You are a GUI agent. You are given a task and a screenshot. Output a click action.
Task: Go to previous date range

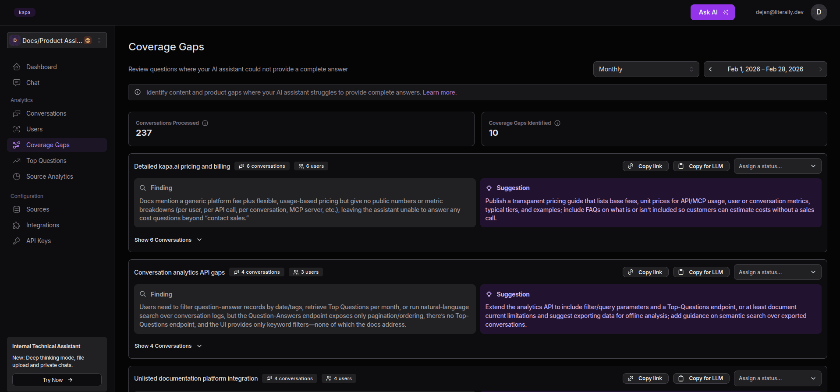tap(710, 69)
